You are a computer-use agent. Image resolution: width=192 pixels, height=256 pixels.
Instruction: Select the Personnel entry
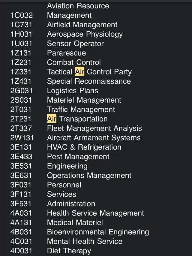(64, 185)
